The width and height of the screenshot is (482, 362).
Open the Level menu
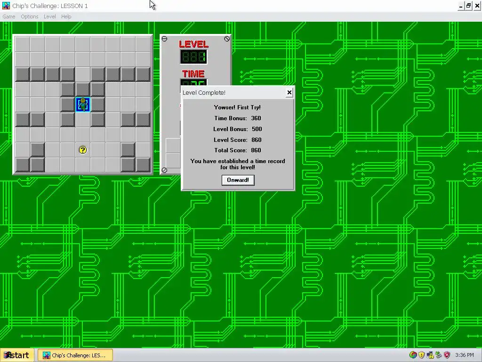click(x=49, y=16)
